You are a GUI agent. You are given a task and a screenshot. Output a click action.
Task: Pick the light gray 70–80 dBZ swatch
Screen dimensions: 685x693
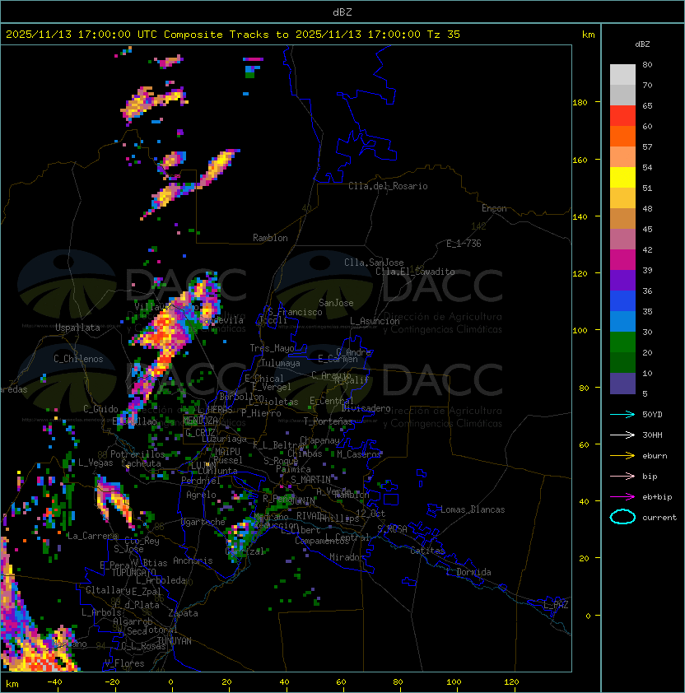point(622,75)
